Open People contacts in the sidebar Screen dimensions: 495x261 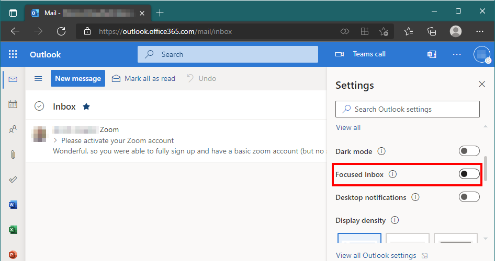click(13, 129)
